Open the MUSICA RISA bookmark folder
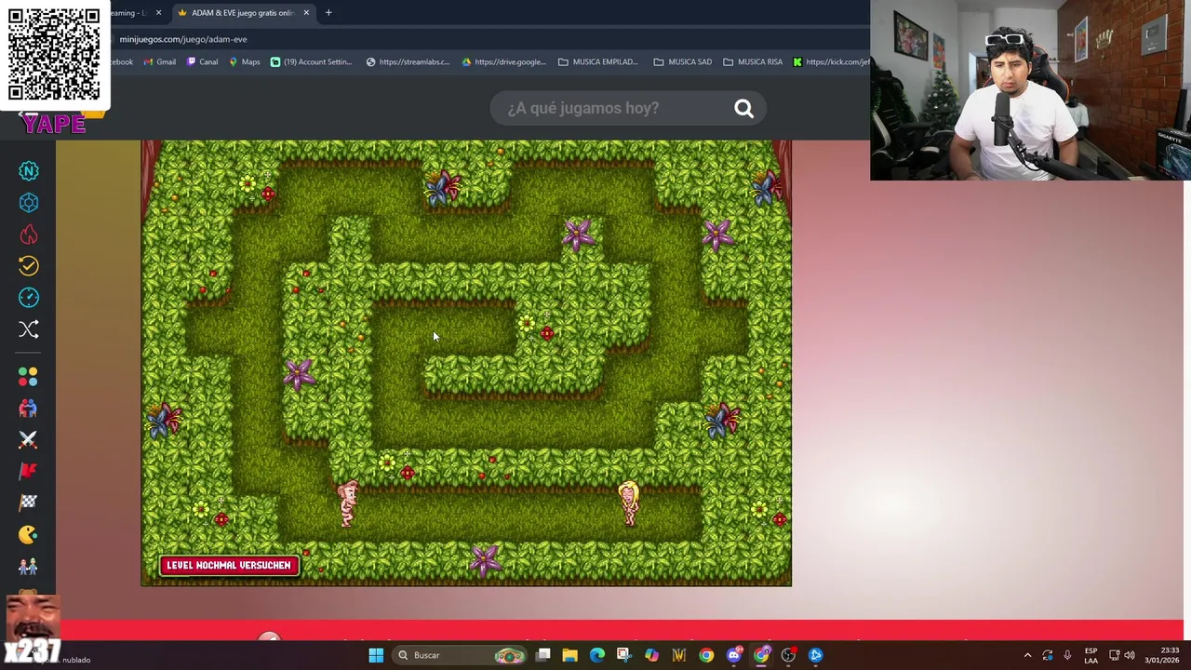Screen dimensions: 1191x670 click(x=753, y=62)
